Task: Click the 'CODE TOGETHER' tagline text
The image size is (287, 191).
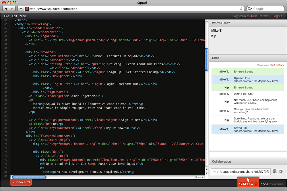Action: pyautogui.click(x=272, y=184)
